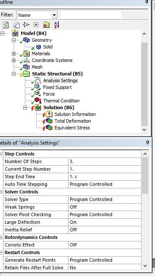Screen dimensions: 155x276
Task: Collapse the Step Controls section
Action: coord(1,154)
